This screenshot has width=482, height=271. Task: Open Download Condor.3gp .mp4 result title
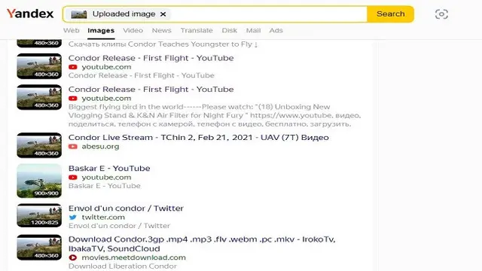pos(202,244)
